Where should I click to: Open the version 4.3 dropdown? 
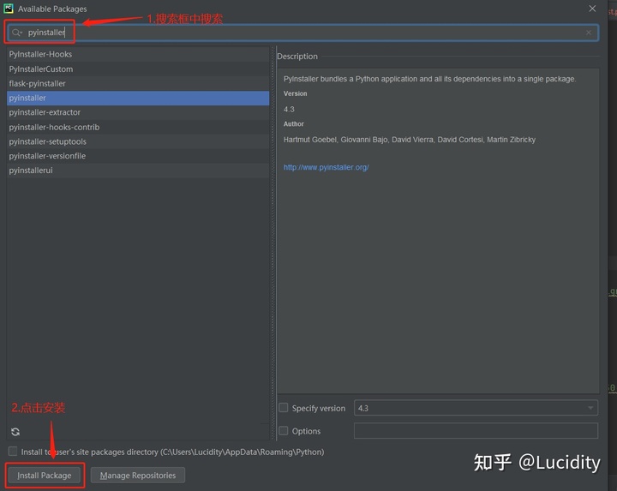pyautogui.click(x=476, y=408)
